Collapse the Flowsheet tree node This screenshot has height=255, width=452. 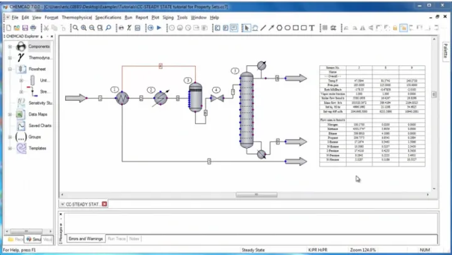click(10, 69)
